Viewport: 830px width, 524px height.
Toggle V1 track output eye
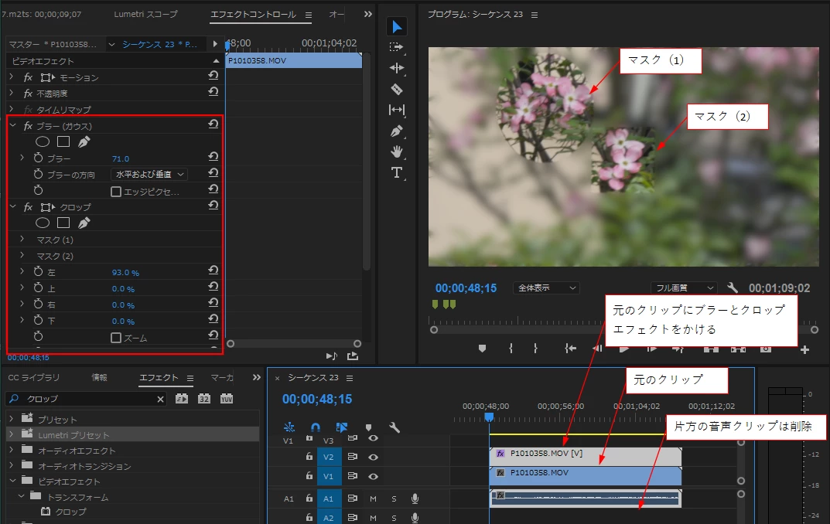[373, 476]
